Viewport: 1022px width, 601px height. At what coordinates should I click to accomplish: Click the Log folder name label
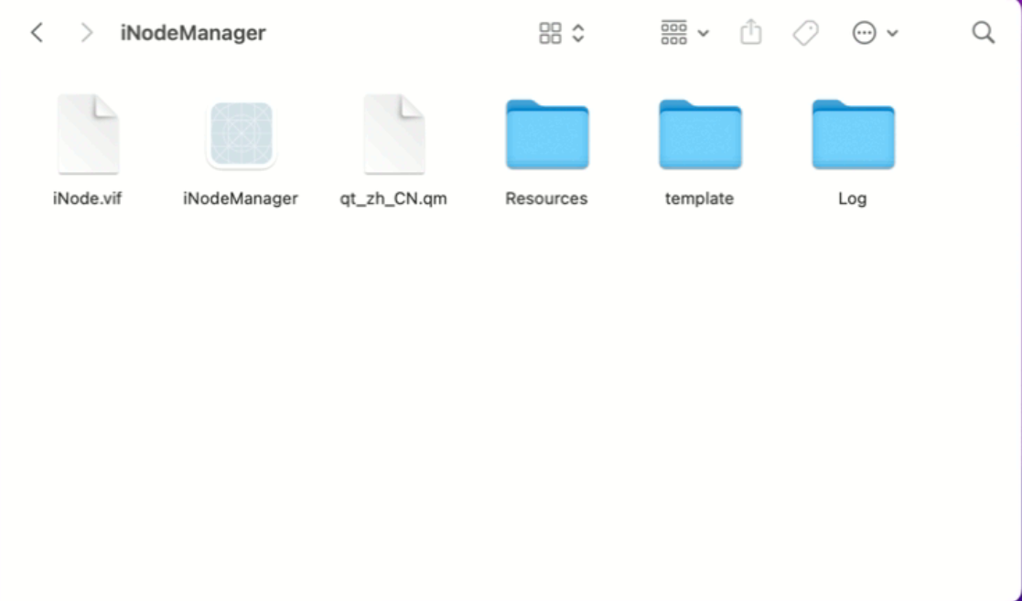pos(853,199)
